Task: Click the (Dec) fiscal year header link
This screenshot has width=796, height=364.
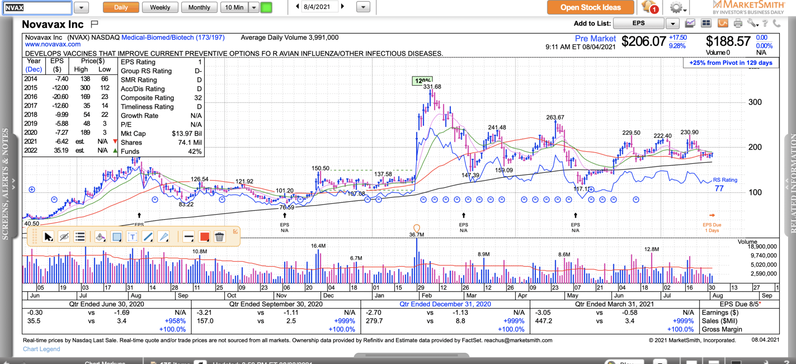Action: point(34,70)
